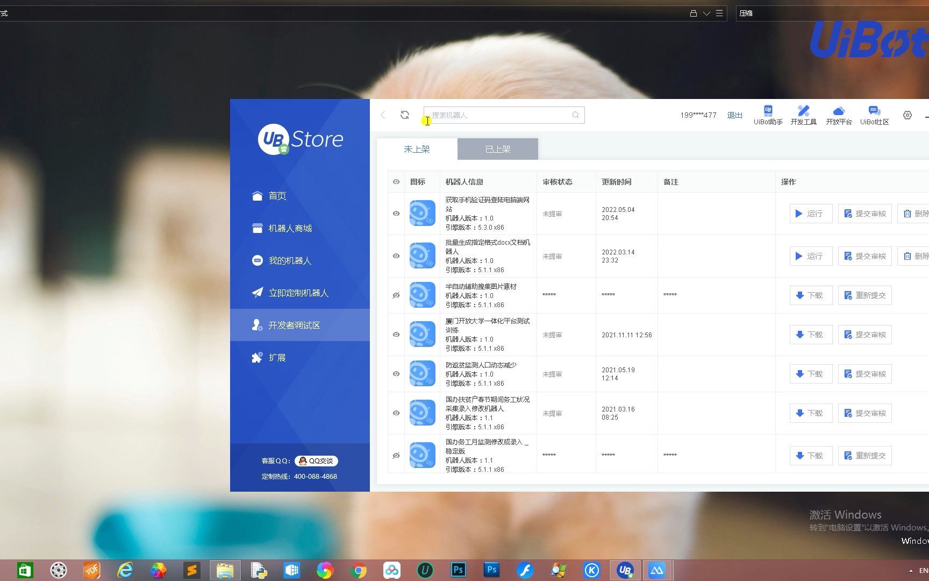Image resolution: width=929 pixels, height=581 pixels.
Task: Open 扩展 extensions page
Action: tap(300, 357)
